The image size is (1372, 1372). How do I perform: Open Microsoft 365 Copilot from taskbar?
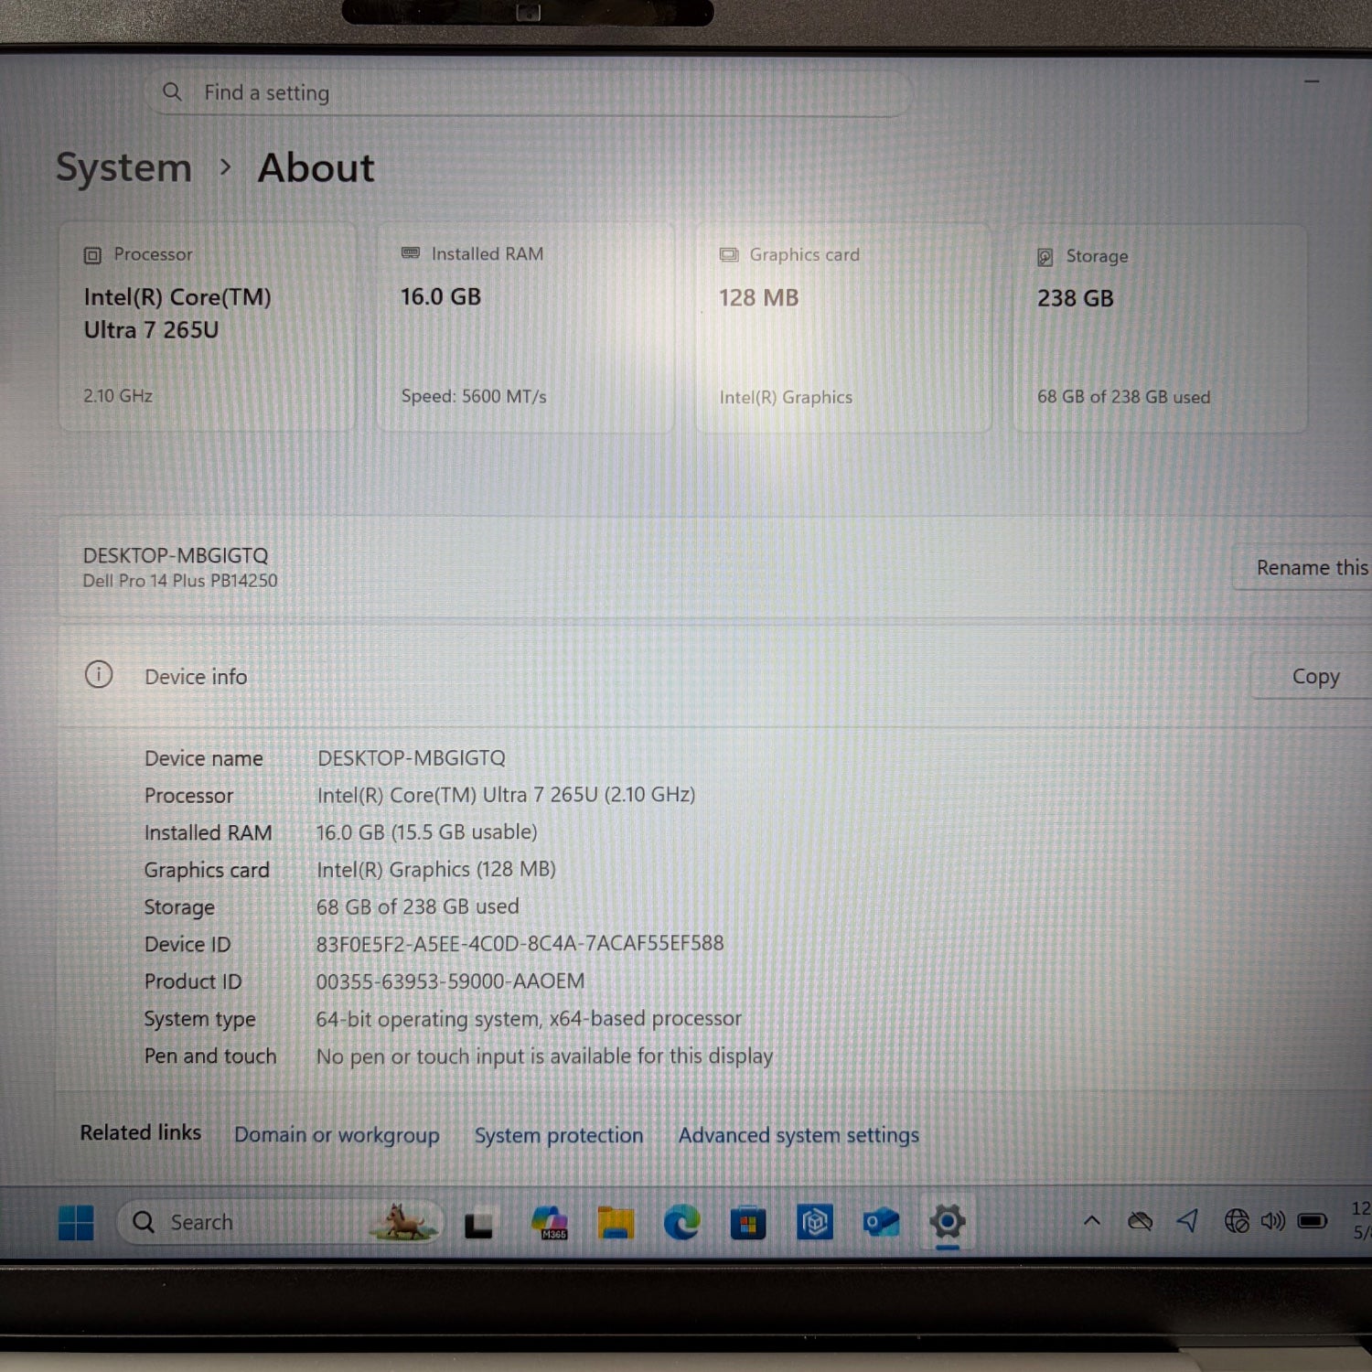click(x=549, y=1223)
